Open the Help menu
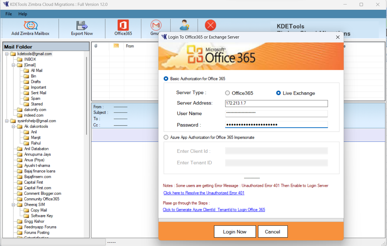The width and height of the screenshot is (387, 246). point(23,14)
